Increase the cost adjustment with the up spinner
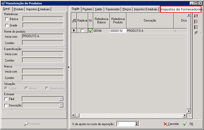Image resolution: width=204 pixels, height=130 pixels. coord(137,123)
